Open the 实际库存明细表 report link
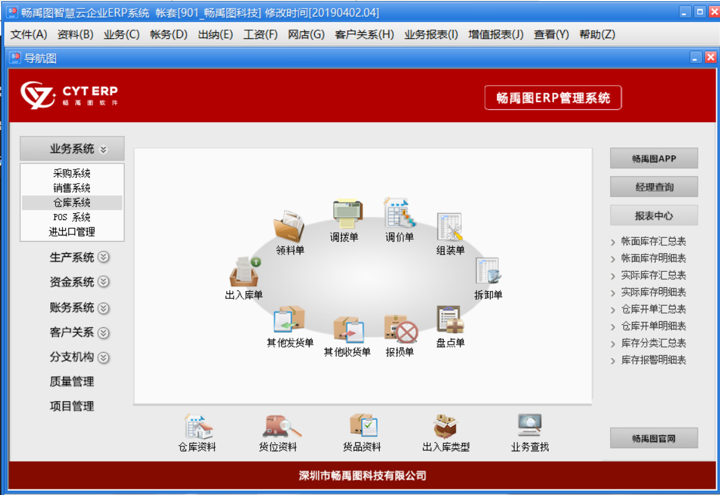This screenshot has height=495, width=720. click(x=653, y=292)
